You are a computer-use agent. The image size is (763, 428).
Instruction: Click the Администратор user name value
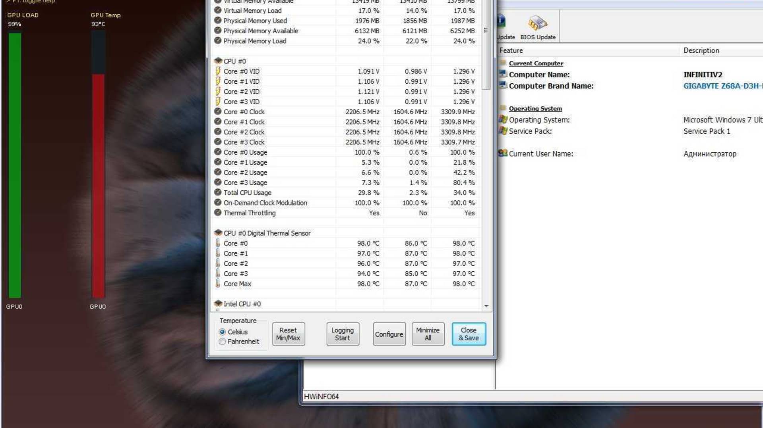pos(710,154)
